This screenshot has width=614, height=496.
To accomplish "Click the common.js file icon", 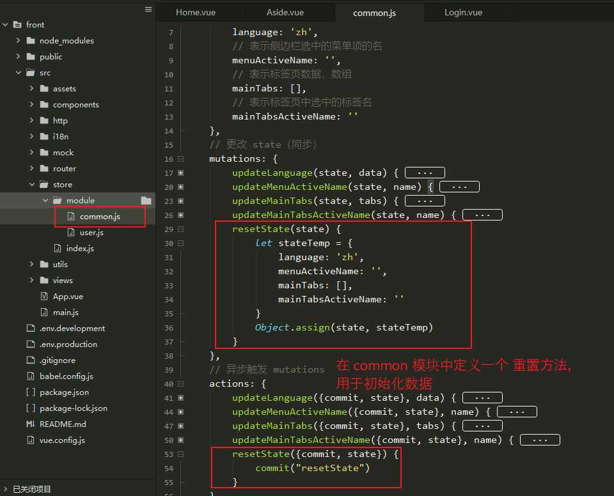I will pyautogui.click(x=71, y=217).
